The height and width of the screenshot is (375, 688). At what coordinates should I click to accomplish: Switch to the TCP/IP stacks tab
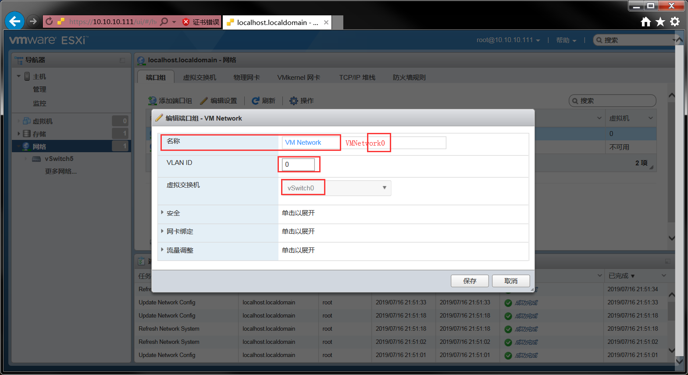[357, 77]
